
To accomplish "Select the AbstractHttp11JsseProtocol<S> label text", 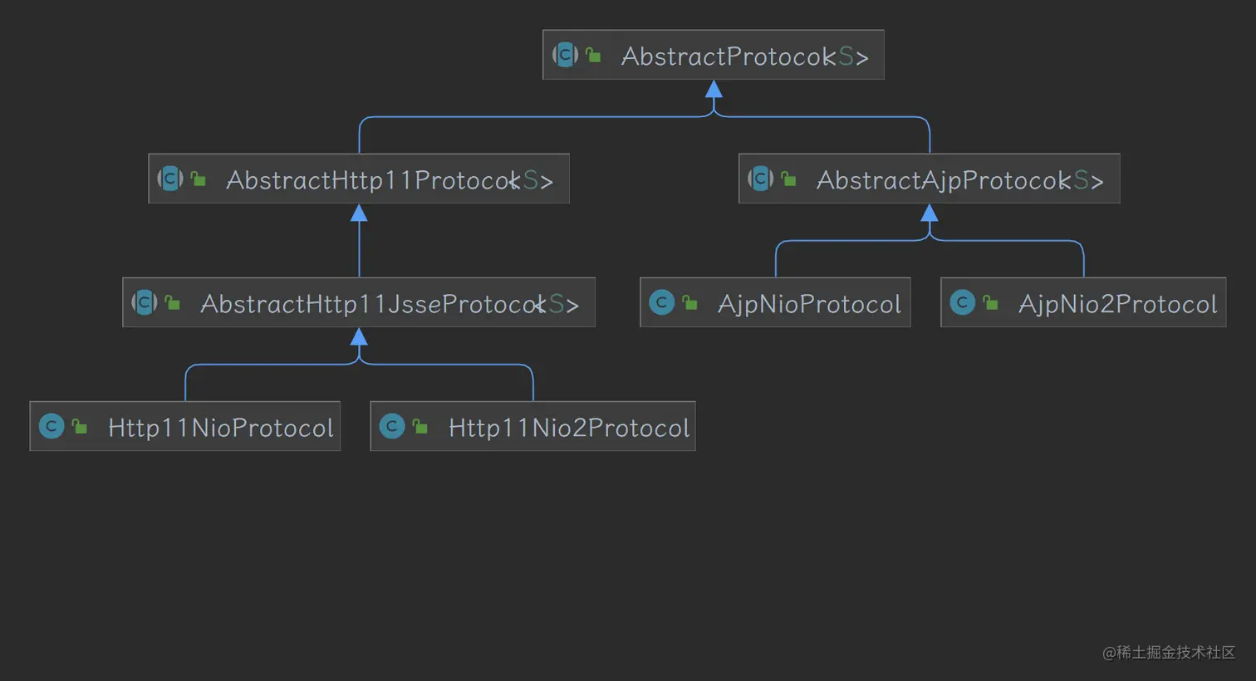I will click(x=390, y=304).
